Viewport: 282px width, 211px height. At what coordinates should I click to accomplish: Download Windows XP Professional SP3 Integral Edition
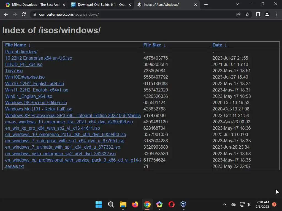tap(73, 115)
